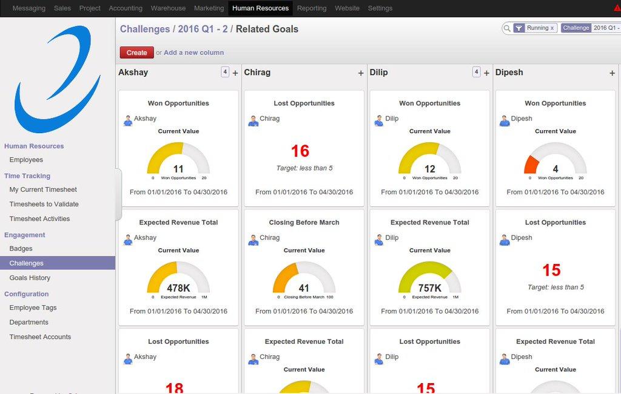
Task: Click the search magnifier icon
Action: [x=506, y=28]
